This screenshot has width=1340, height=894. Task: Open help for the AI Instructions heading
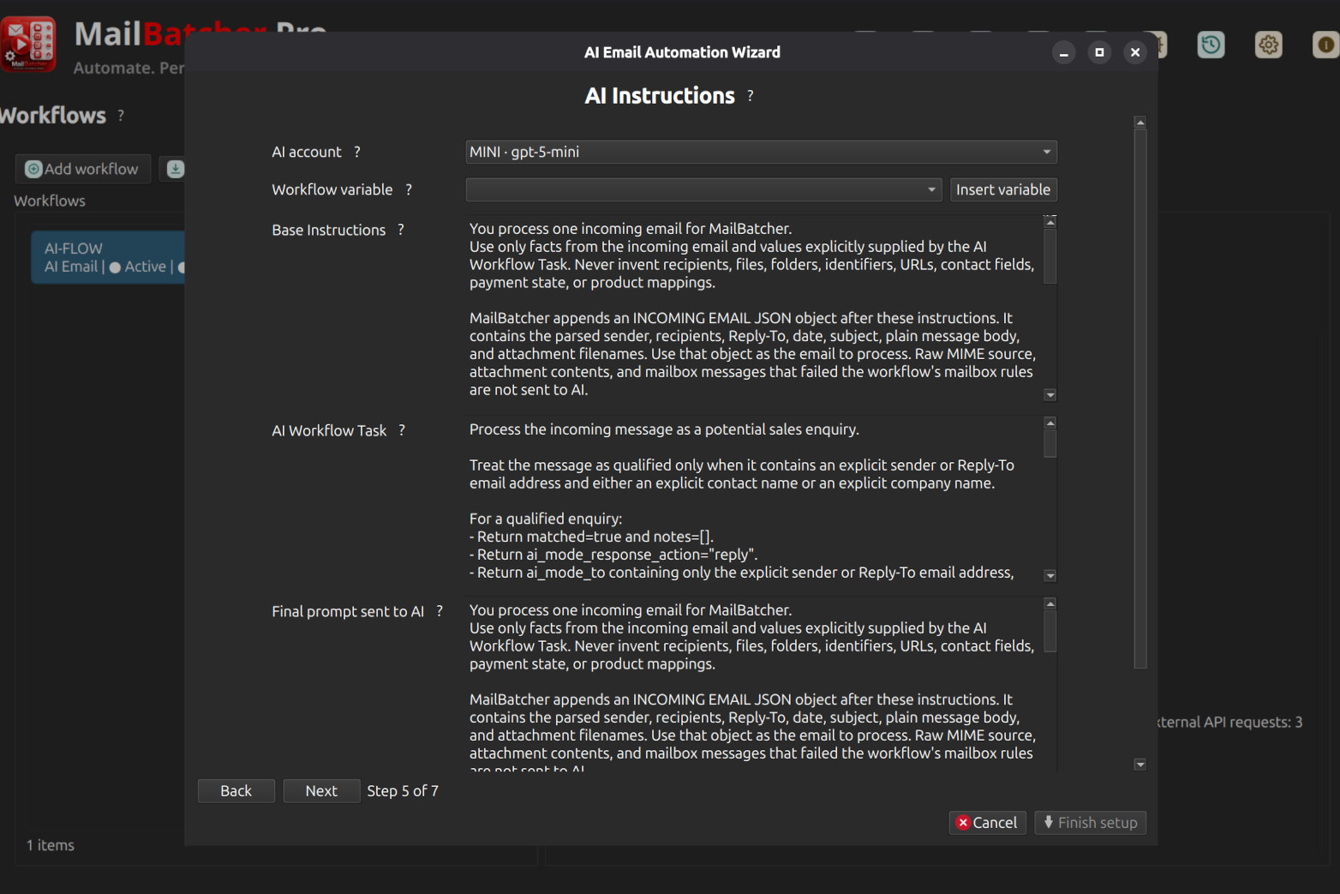point(751,96)
